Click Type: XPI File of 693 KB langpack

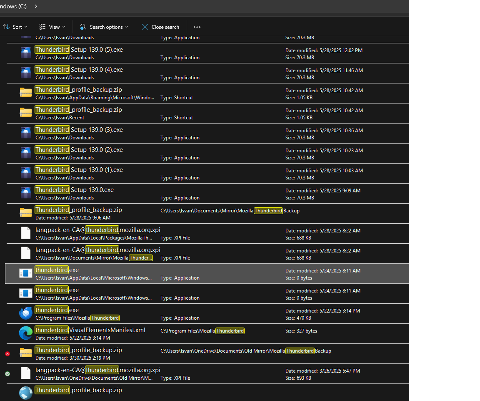click(x=175, y=378)
